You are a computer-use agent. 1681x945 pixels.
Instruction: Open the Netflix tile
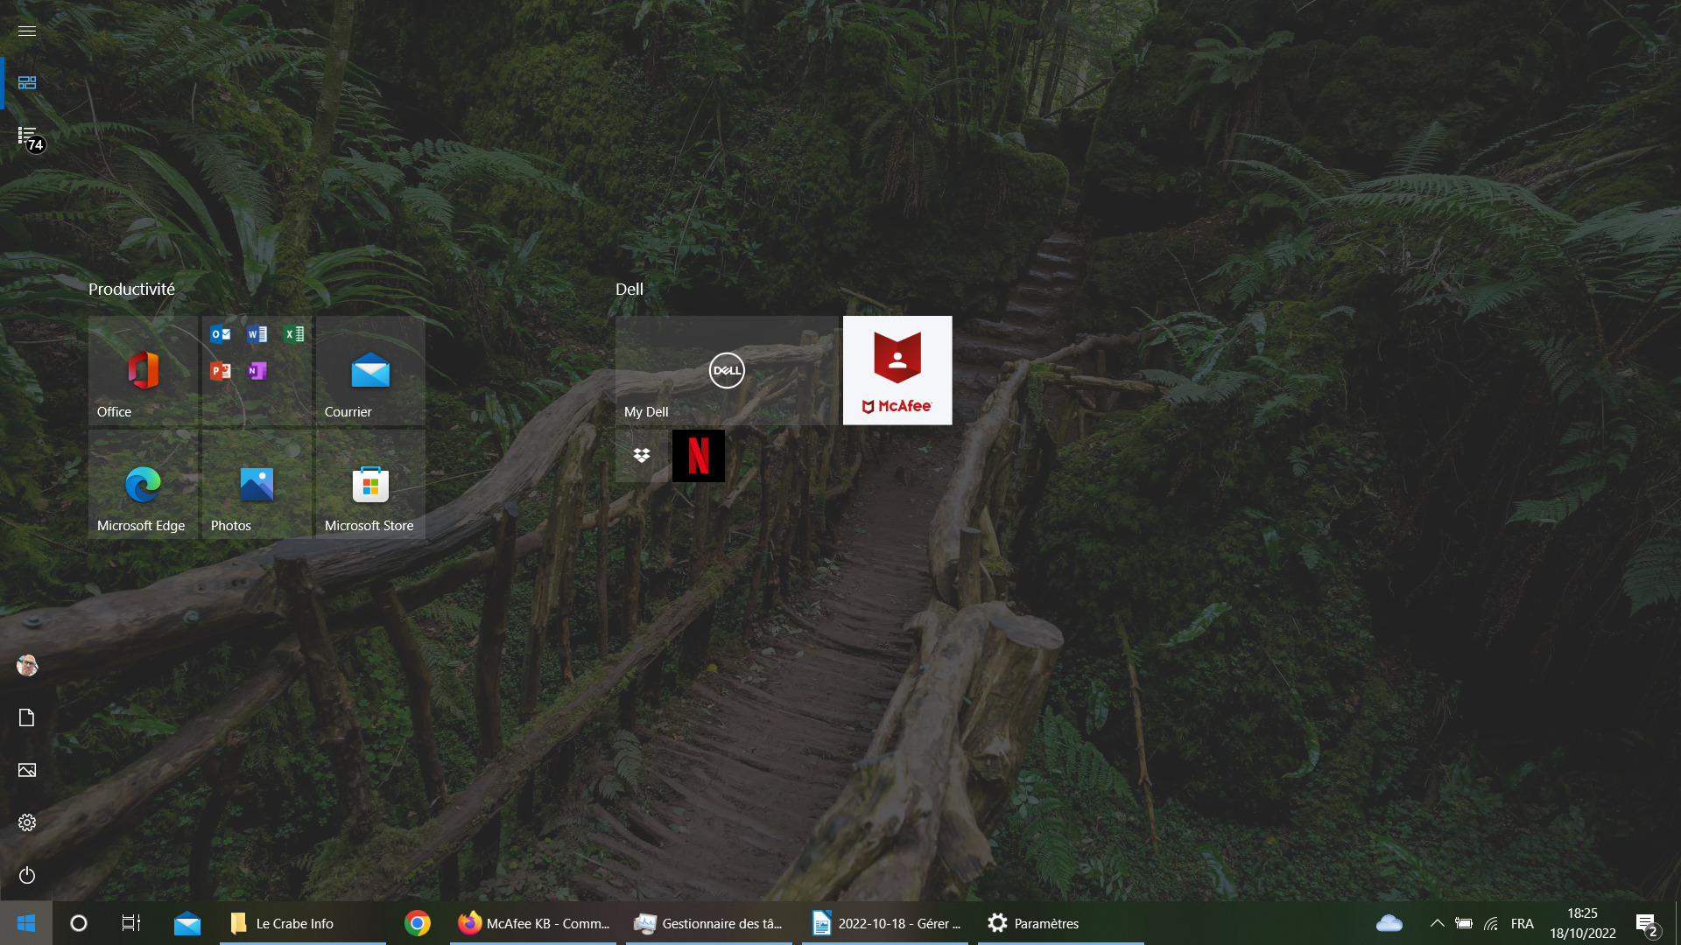point(699,456)
